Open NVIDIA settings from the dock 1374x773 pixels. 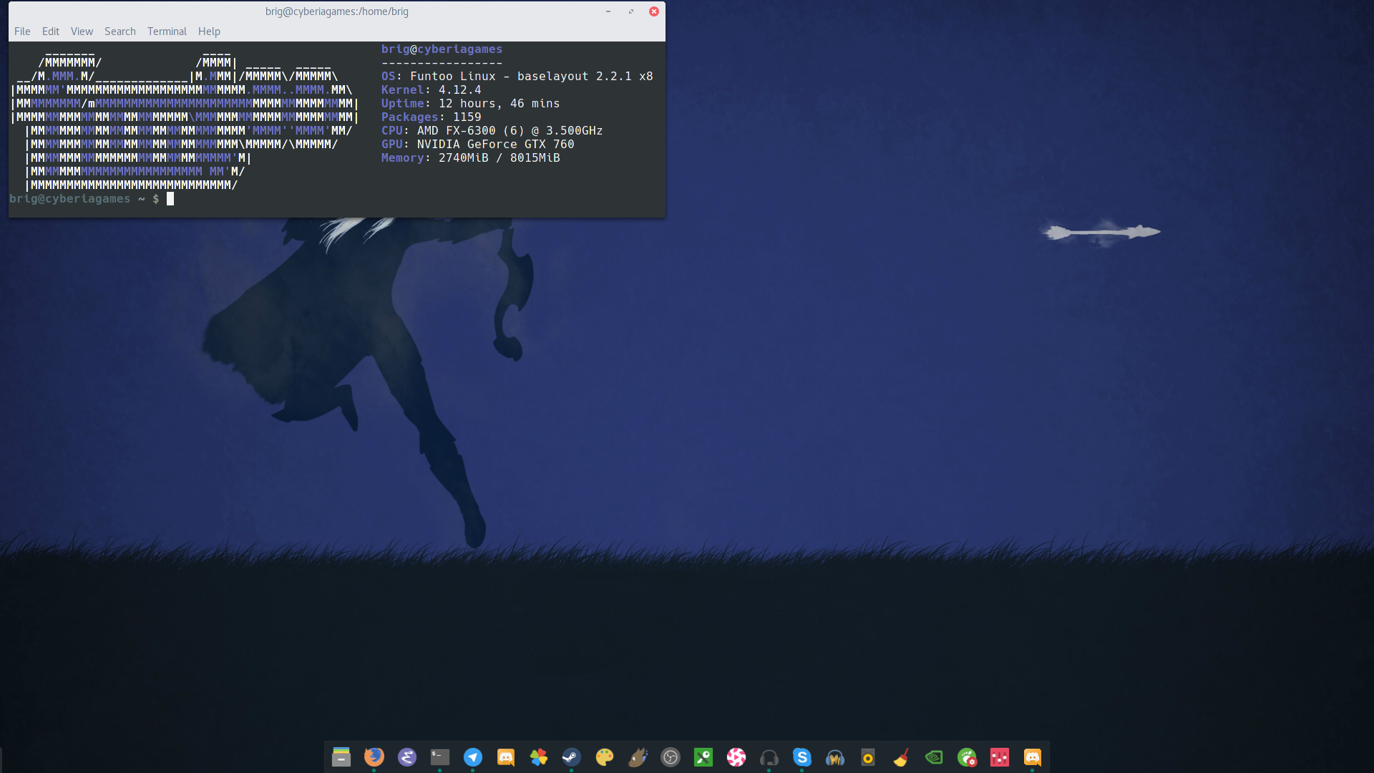coord(934,757)
